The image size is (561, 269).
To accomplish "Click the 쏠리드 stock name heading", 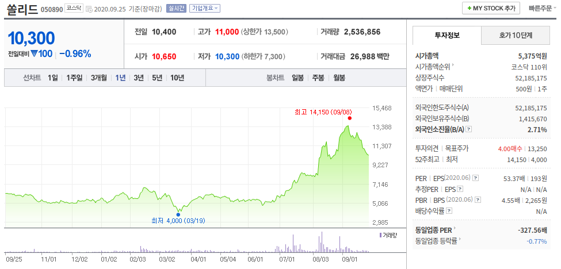I will [x=22, y=9].
